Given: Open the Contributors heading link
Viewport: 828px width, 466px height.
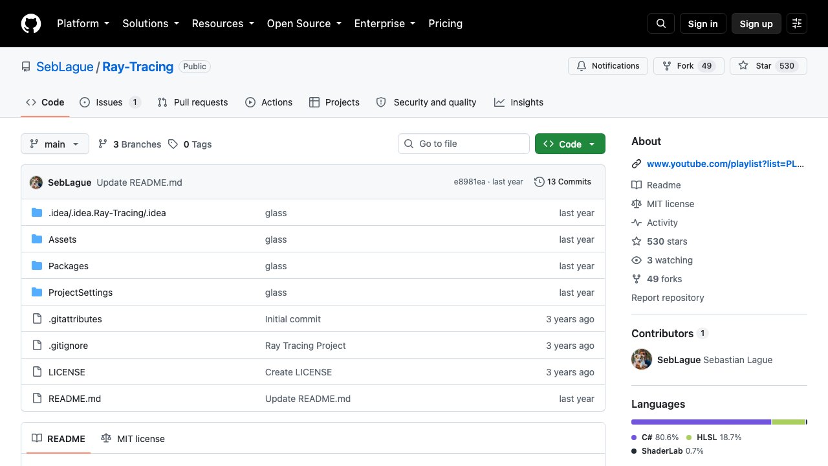Looking at the screenshot, I should [x=670, y=333].
